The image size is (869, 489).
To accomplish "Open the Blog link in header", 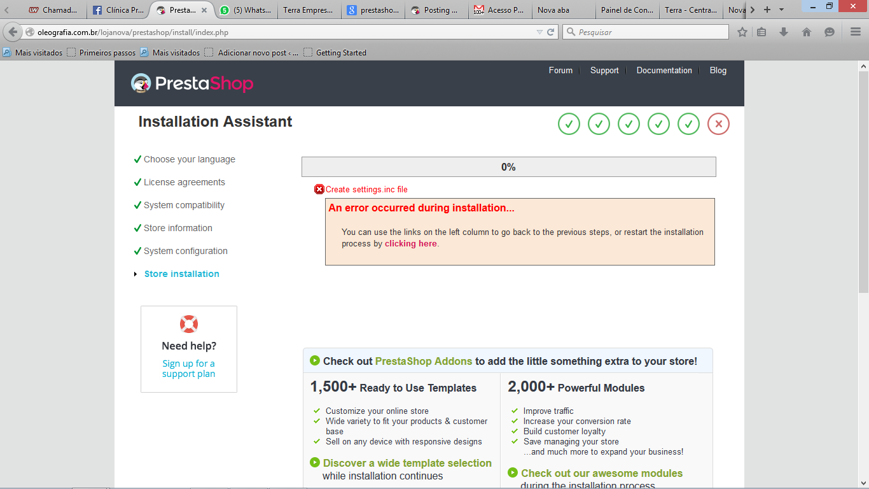I will (718, 71).
